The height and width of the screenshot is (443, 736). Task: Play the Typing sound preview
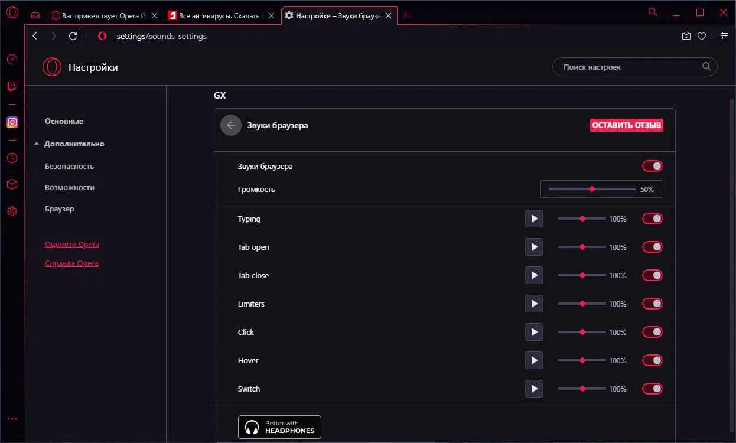[534, 219]
